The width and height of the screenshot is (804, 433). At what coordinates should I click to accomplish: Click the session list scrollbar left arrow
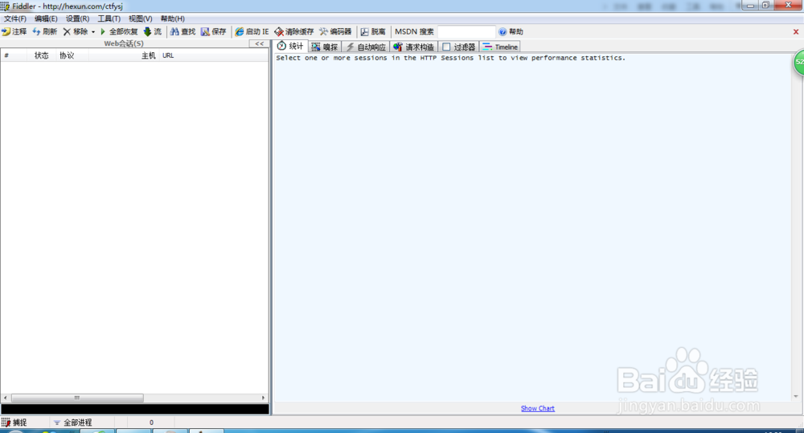click(x=5, y=398)
